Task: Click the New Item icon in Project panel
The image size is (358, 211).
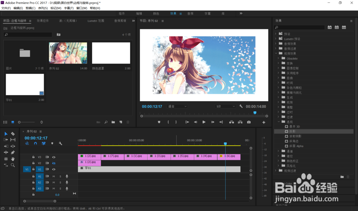Action: pyautogui.click(x=121, y=122)
